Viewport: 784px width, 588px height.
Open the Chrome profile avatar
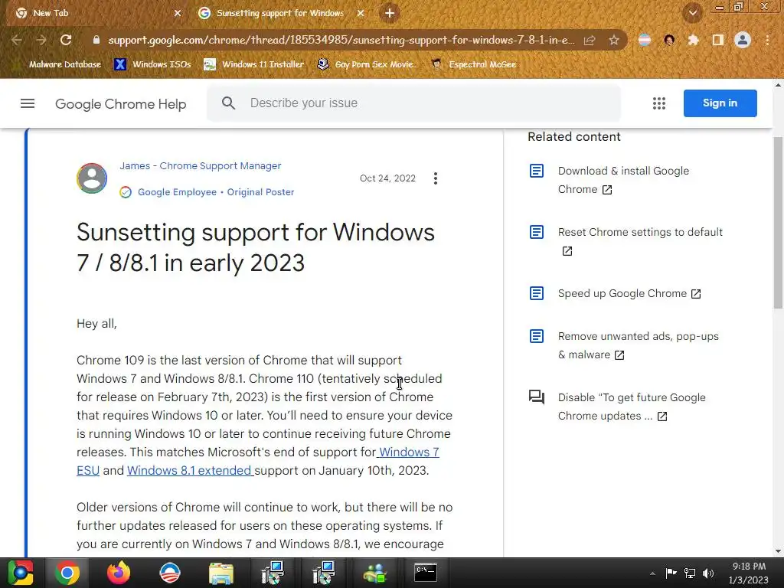pyautogui.click(x=743, y=40)
